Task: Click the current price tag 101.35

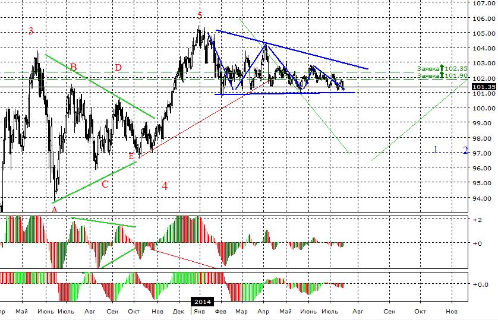Action: click(484, 87)
